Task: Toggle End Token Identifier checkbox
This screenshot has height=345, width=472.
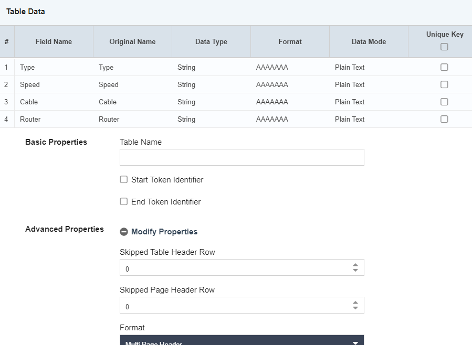Action: click(x=124, y=201)
